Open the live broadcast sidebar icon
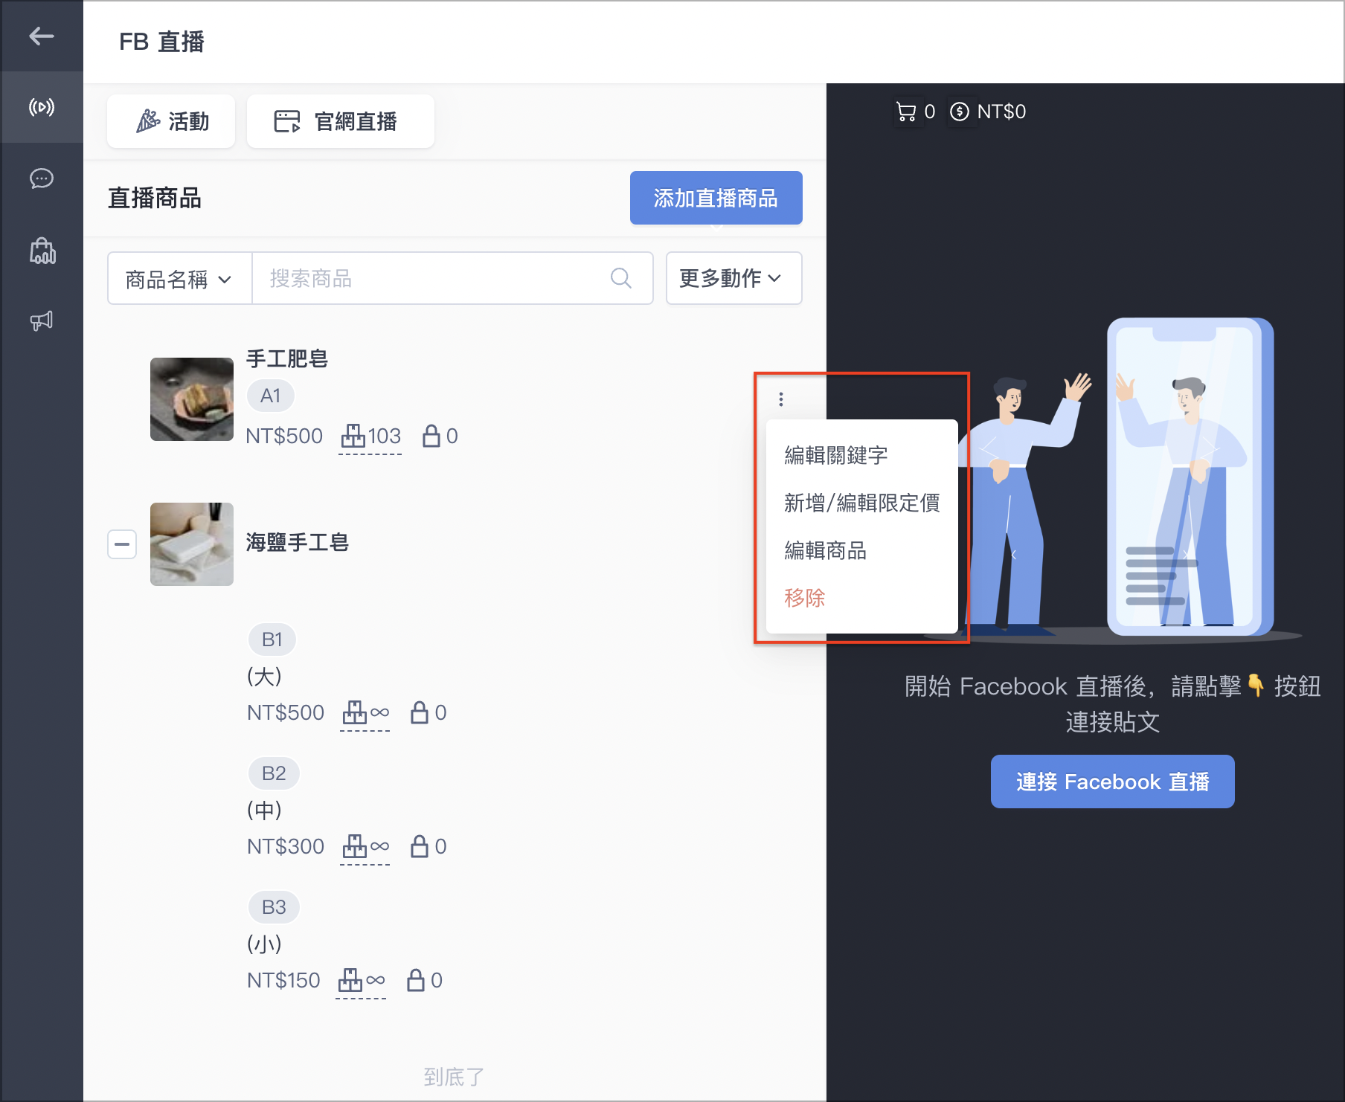 [x=42, y=107]
